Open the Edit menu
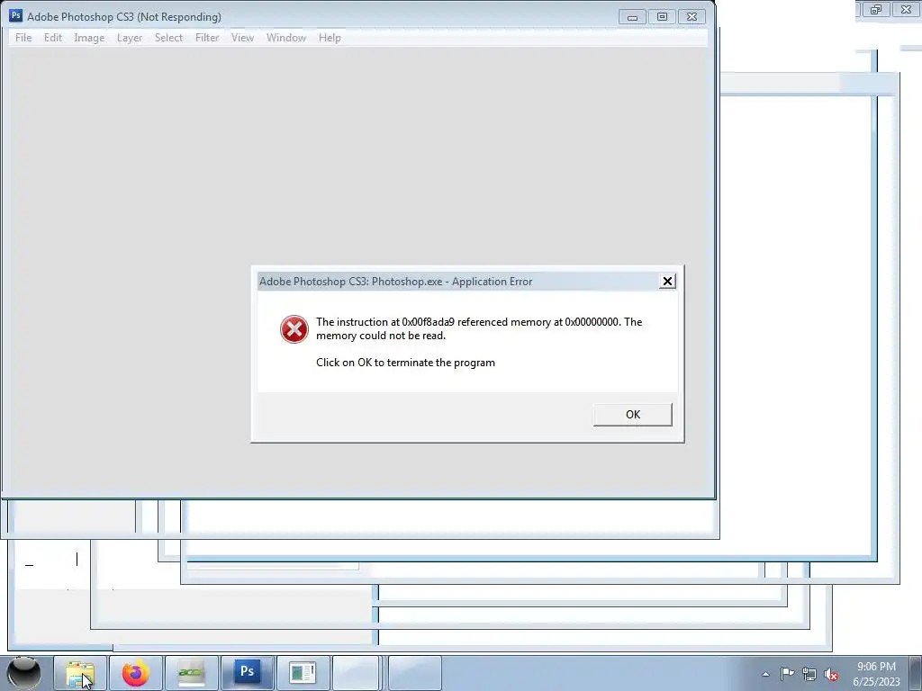The width and height of the screenshot is (922, 691). coord(53,38)
